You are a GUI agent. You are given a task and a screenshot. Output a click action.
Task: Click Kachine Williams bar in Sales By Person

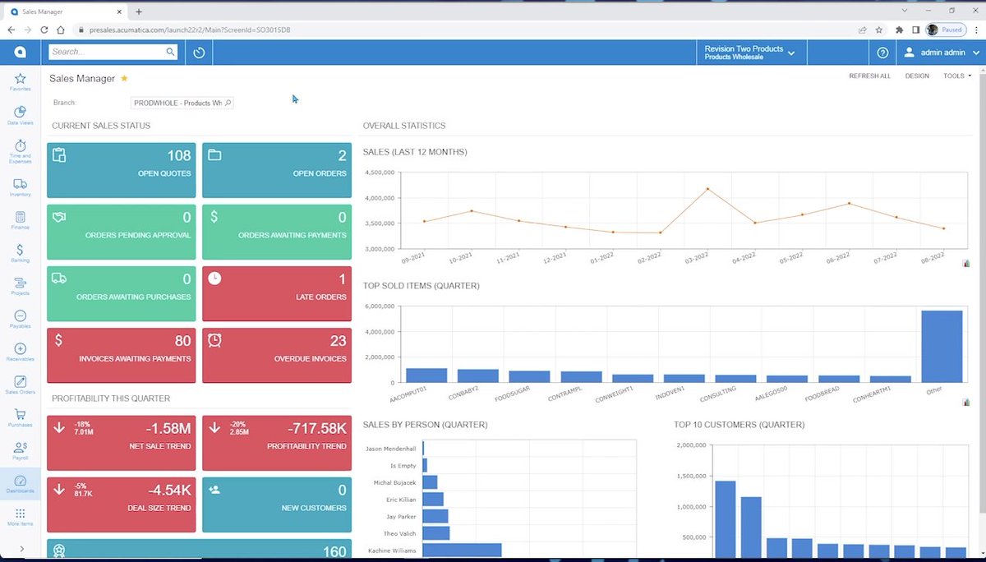point(463,550)
